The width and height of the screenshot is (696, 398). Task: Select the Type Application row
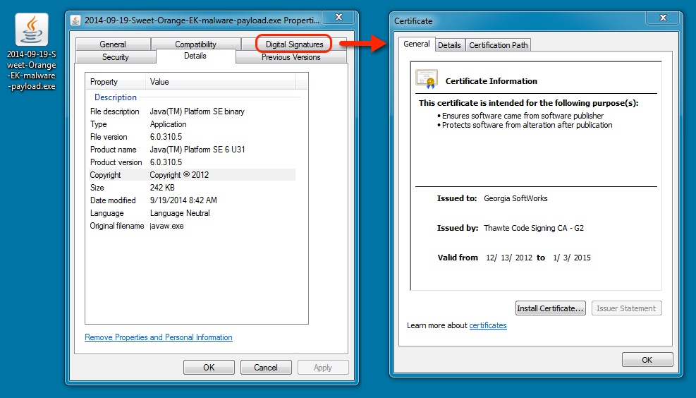pos(192,124)
